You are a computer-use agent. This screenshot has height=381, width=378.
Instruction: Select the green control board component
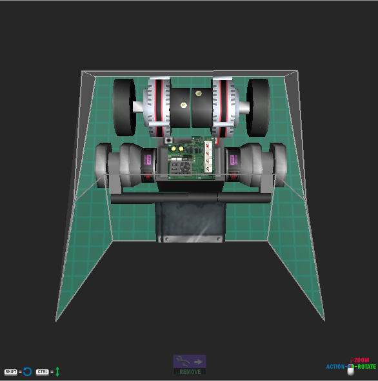pos(192,158)
